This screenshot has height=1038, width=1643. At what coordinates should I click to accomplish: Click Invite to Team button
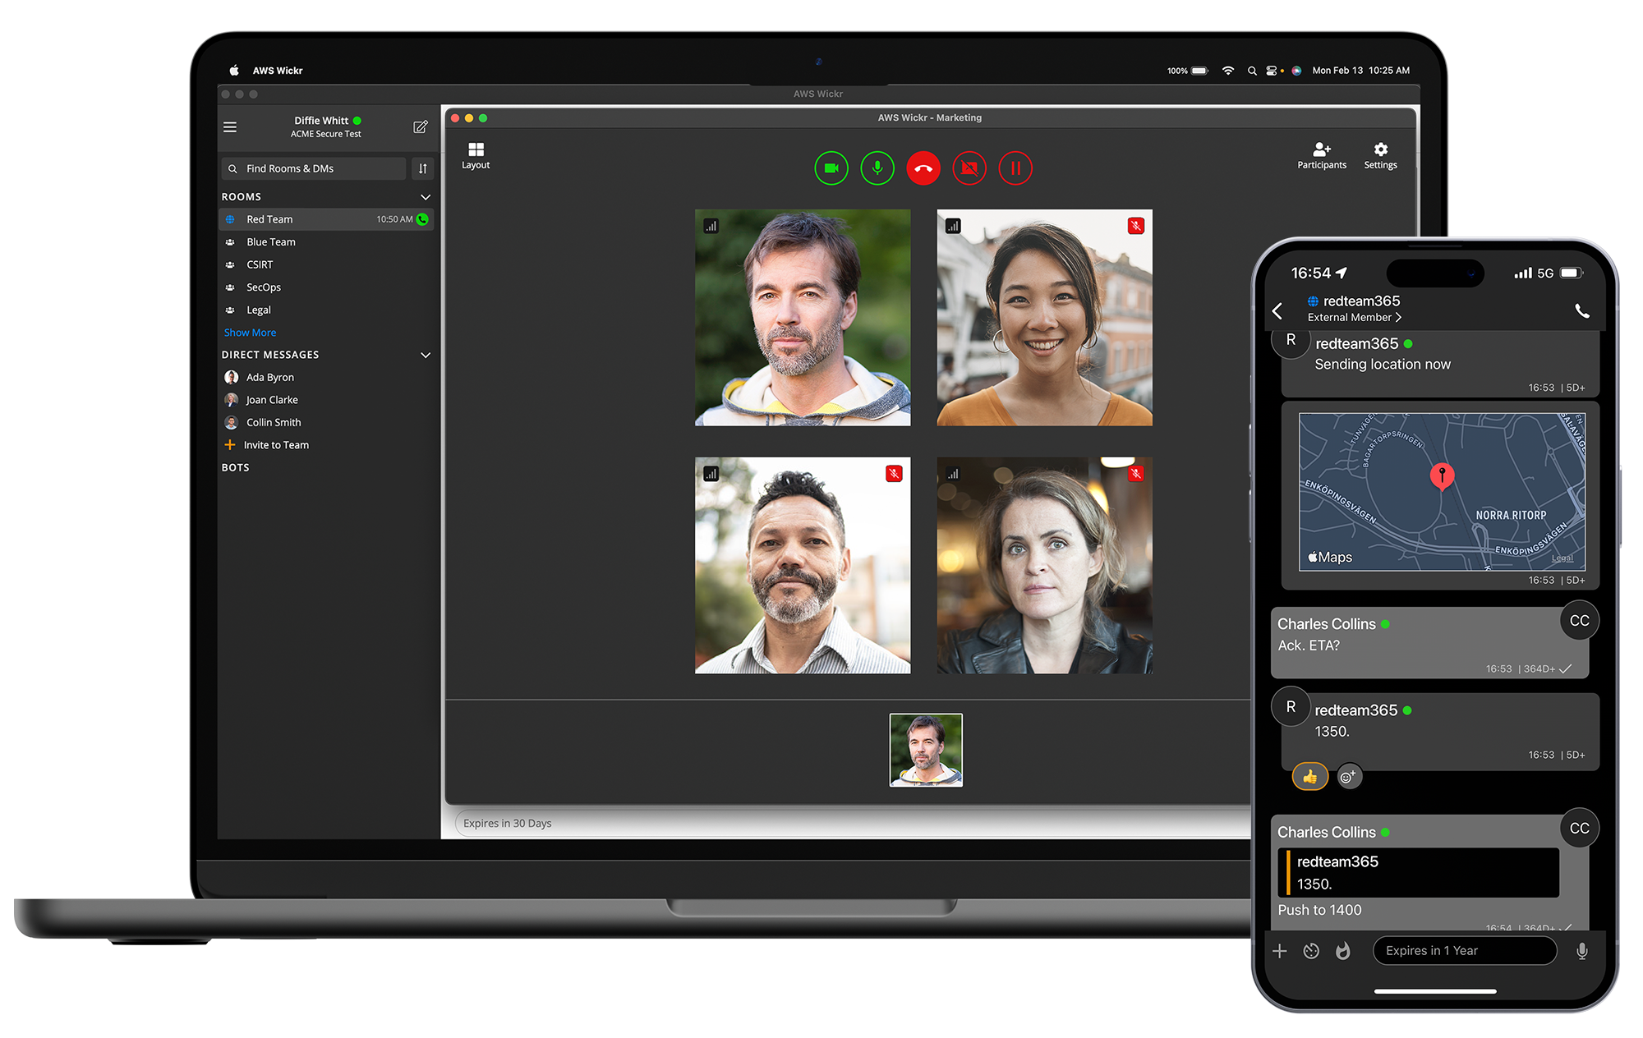(x=275, y=445)
